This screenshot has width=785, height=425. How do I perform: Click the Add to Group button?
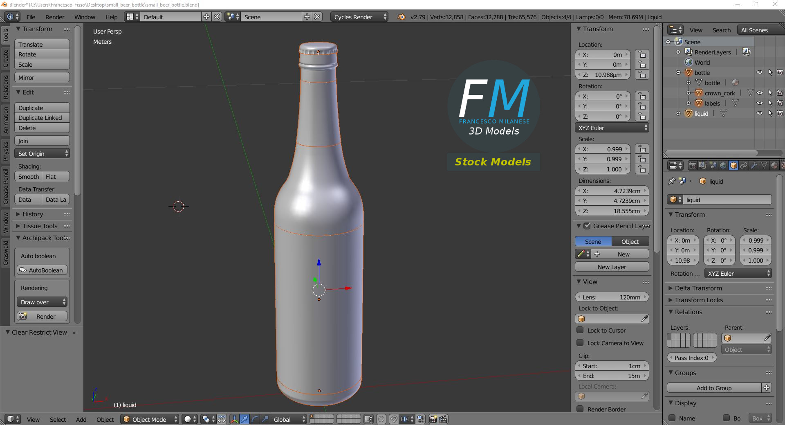click(x=714, y=388)
